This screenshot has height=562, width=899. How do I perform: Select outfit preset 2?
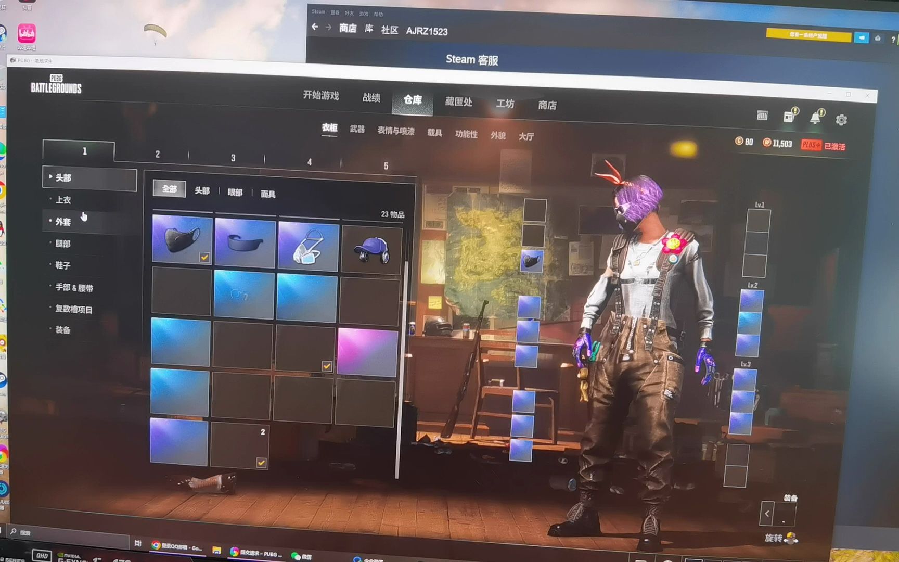[x=157, y=154]
